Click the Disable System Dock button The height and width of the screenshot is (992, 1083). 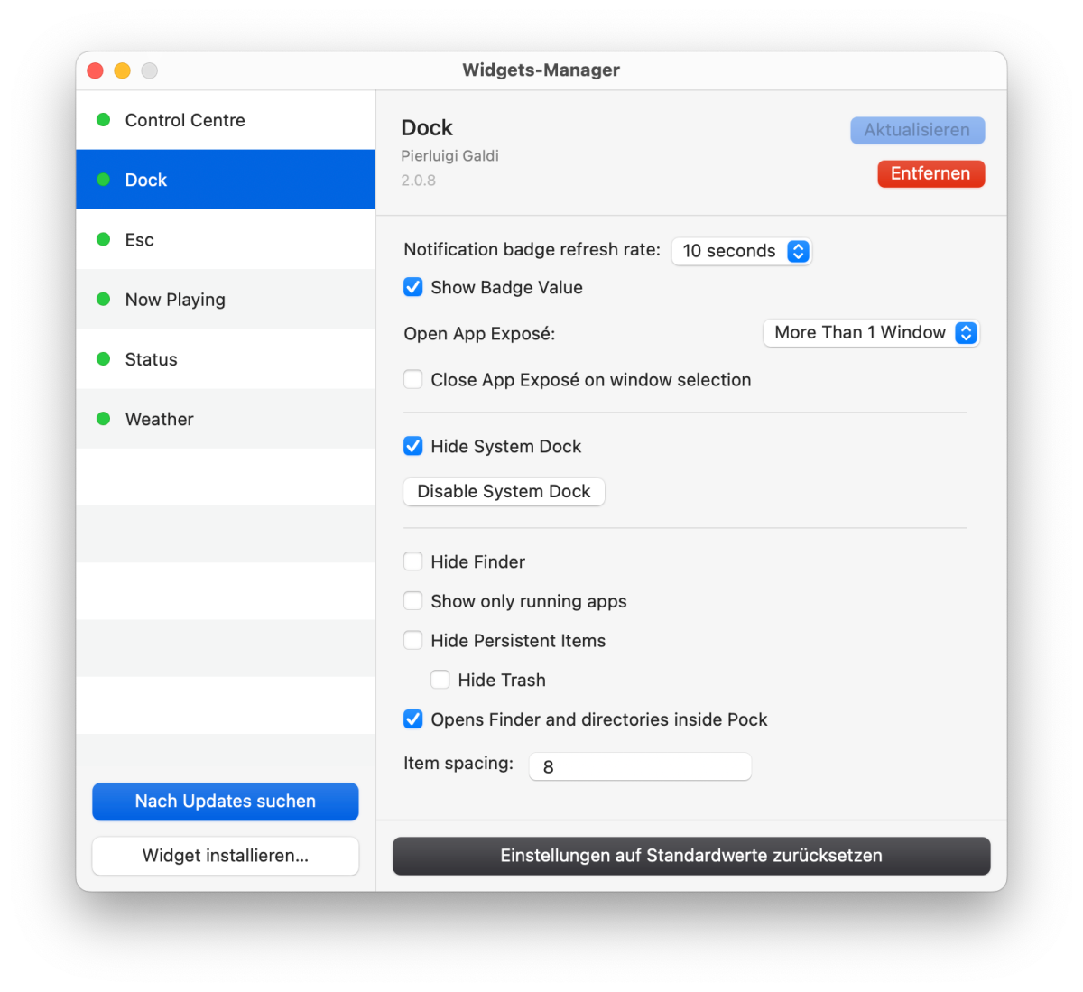pos(504,492)
